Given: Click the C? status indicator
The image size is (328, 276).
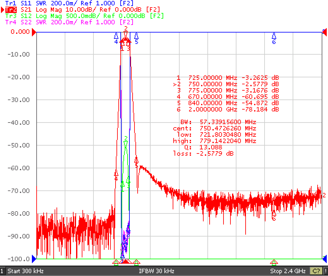Looking at the screenshot, I should click(316, 271).
